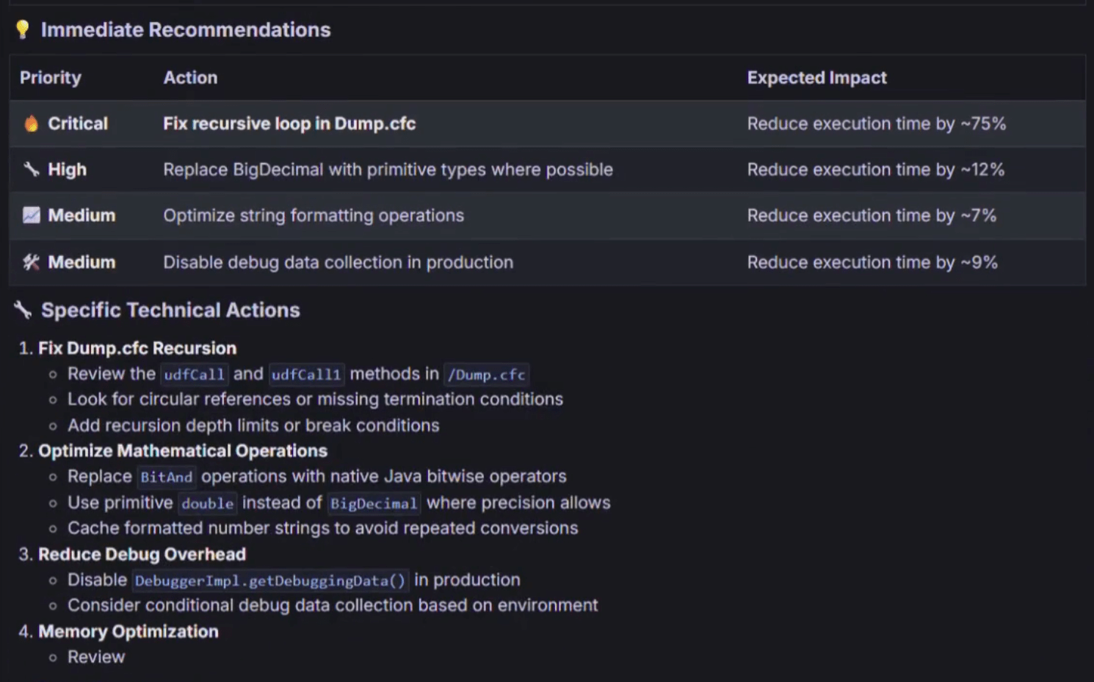The height and width of the screenshot is (682, 1094).
Task: Click the 'Reduce Debug Overhead' heading
Action: tap(142, 554)
